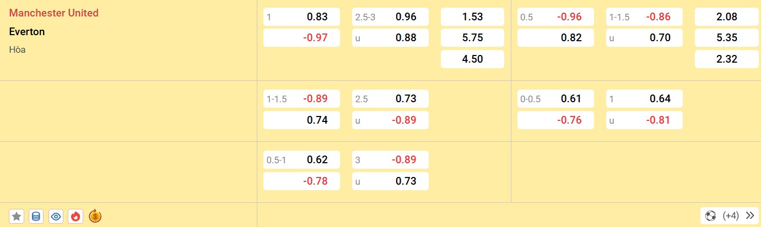This screenshot has width=761, height=227.
Task: Pick the 1.53 home win odds
Action: [x=472, y=17]
